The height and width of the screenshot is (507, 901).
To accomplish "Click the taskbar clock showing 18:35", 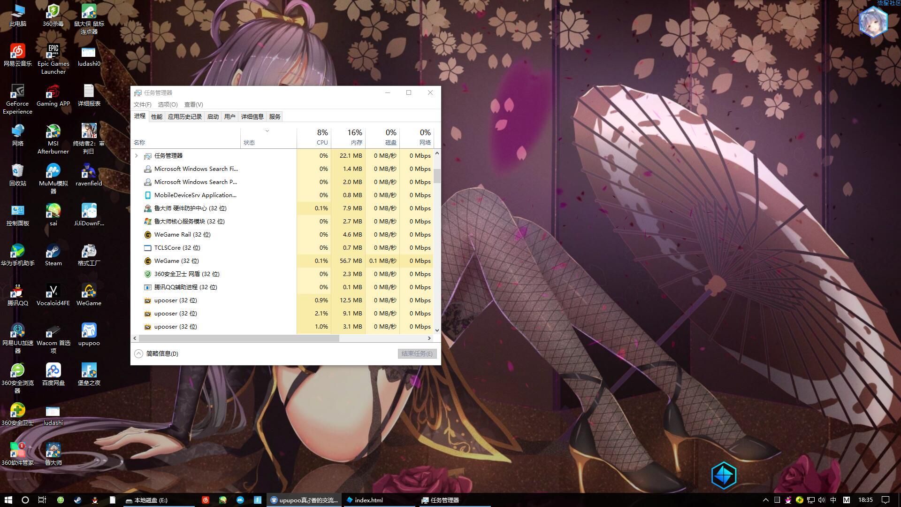I will coord(865,500).
